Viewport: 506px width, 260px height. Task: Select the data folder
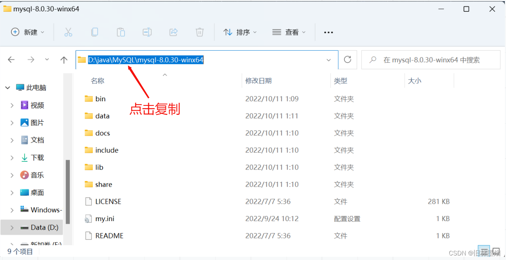[x=102, y=116]
